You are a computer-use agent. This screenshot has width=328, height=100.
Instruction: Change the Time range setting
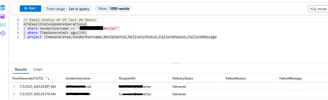pyautogui.click(x=68, y=9)
